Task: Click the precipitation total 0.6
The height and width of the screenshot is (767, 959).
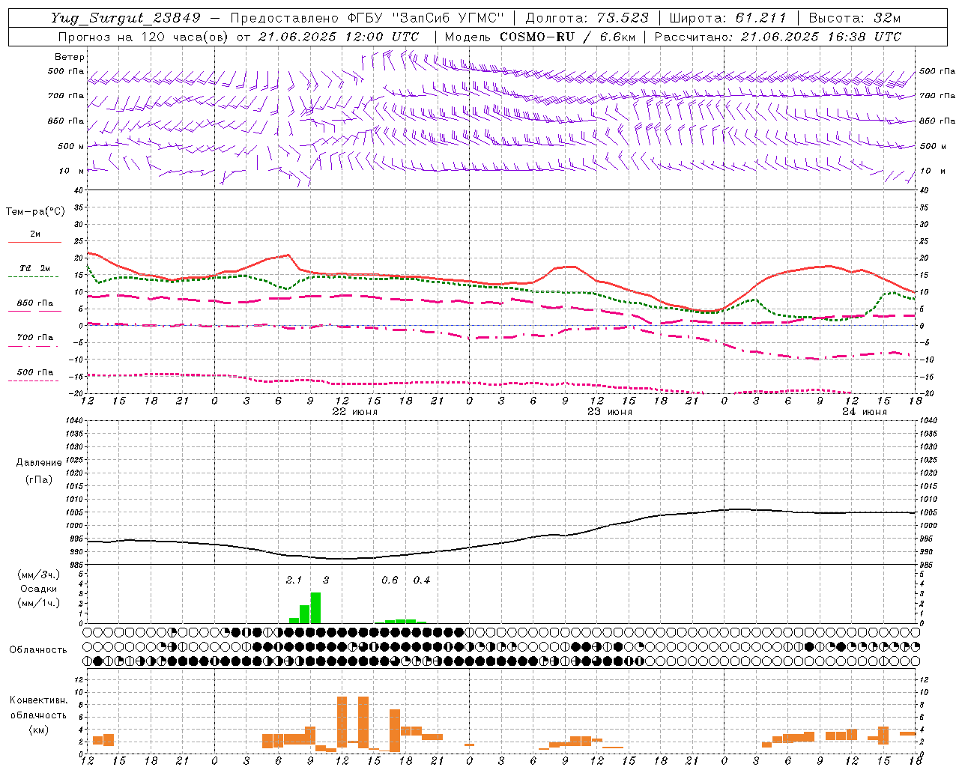Action: point(390,580)
